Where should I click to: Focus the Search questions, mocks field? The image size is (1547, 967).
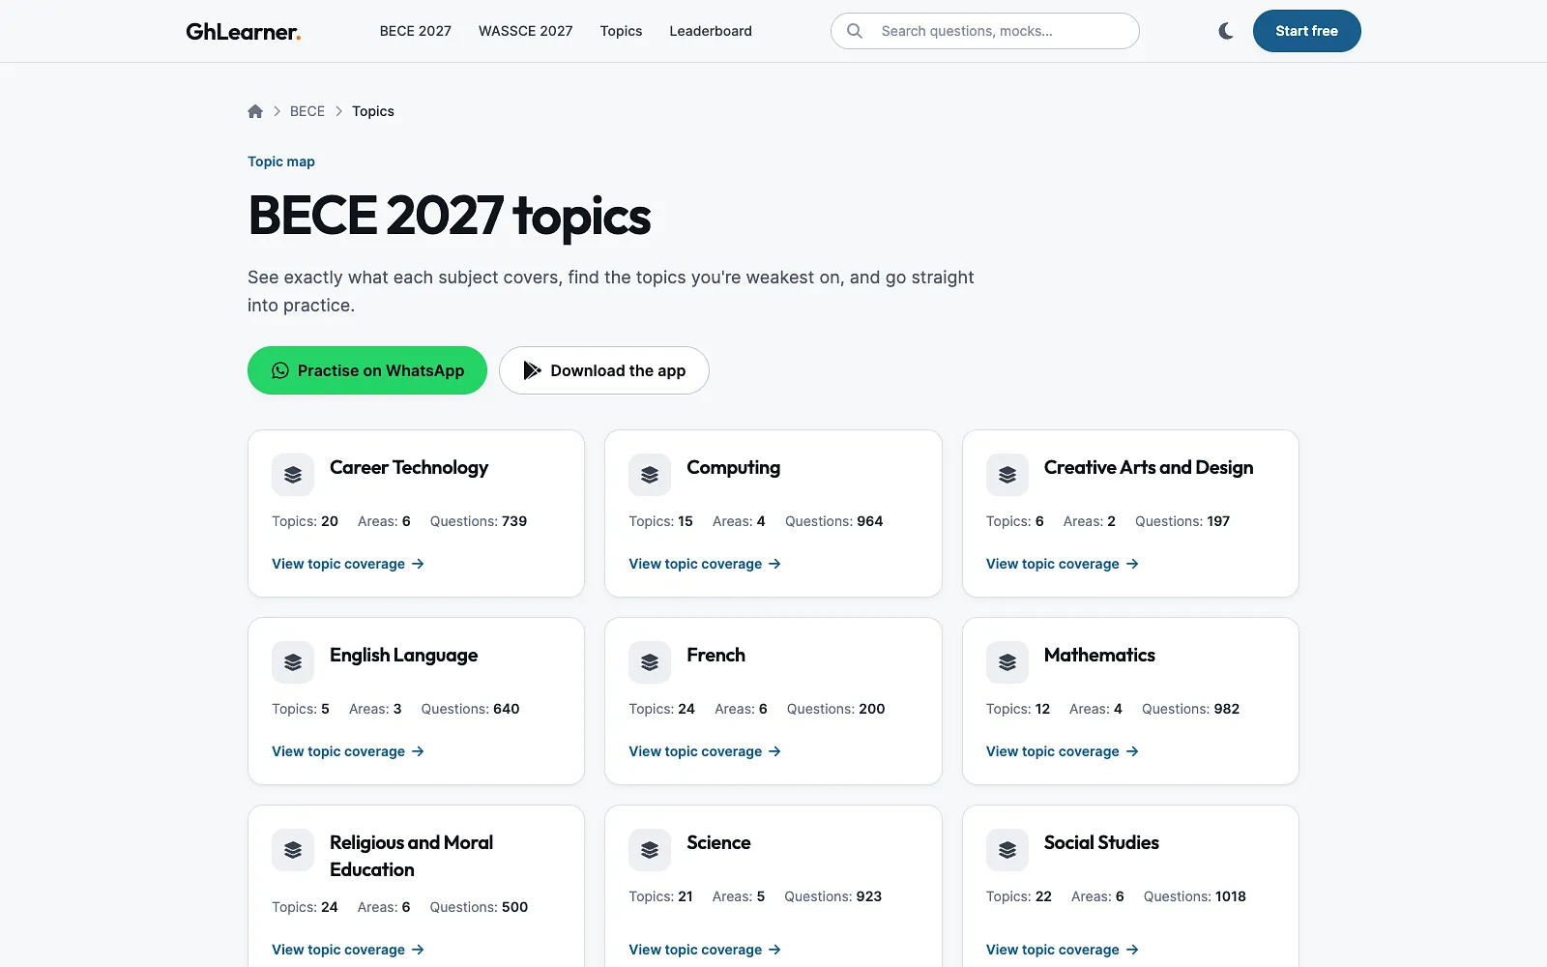(985, 31)
